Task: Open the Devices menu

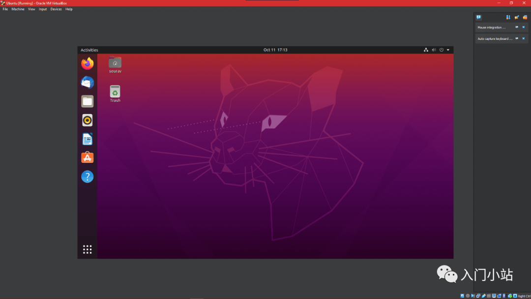Action: point(56,9)
